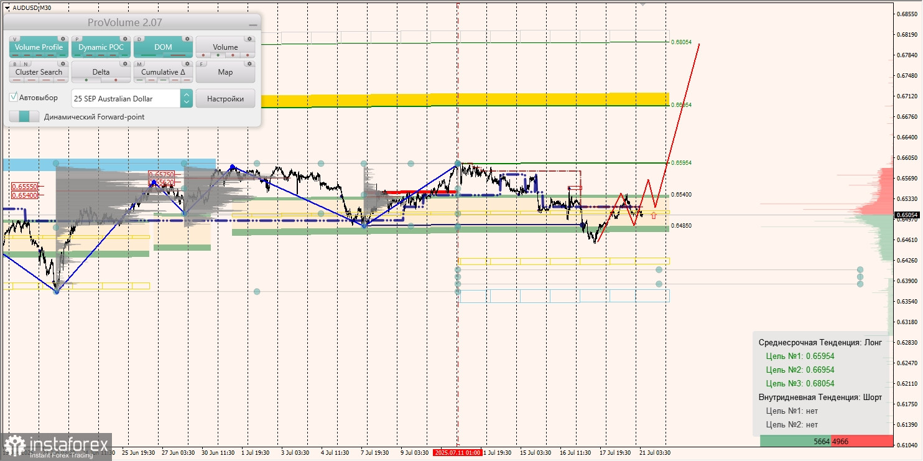Image resolution: width=923 pixels, height=461 pixels.
Task: Click the red 0.65550 price label
Action: click(24, 187)
